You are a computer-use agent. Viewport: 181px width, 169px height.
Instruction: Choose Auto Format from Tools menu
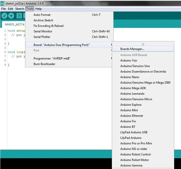69,15
